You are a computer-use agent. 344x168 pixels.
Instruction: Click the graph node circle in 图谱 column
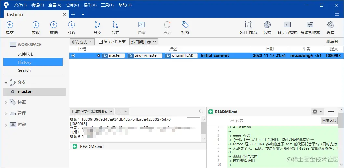73,55
